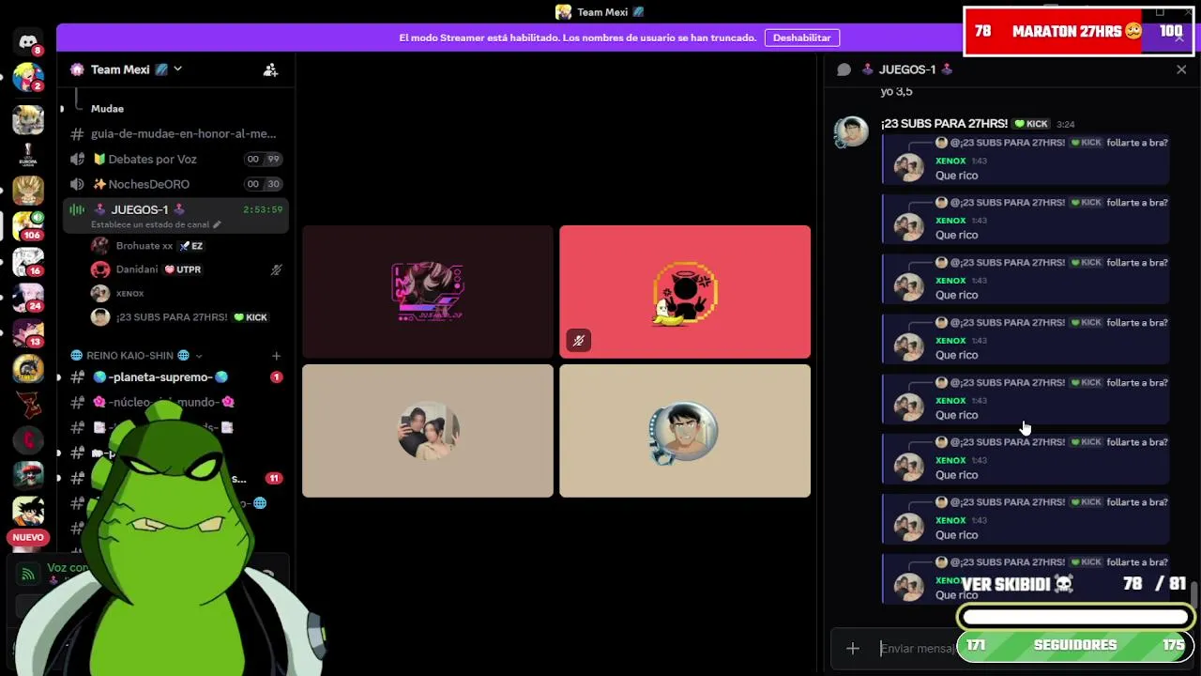This screenshot has height=676, width=1201.
Task: Open server icon with 24 notification badge
Action: point(28,297)
